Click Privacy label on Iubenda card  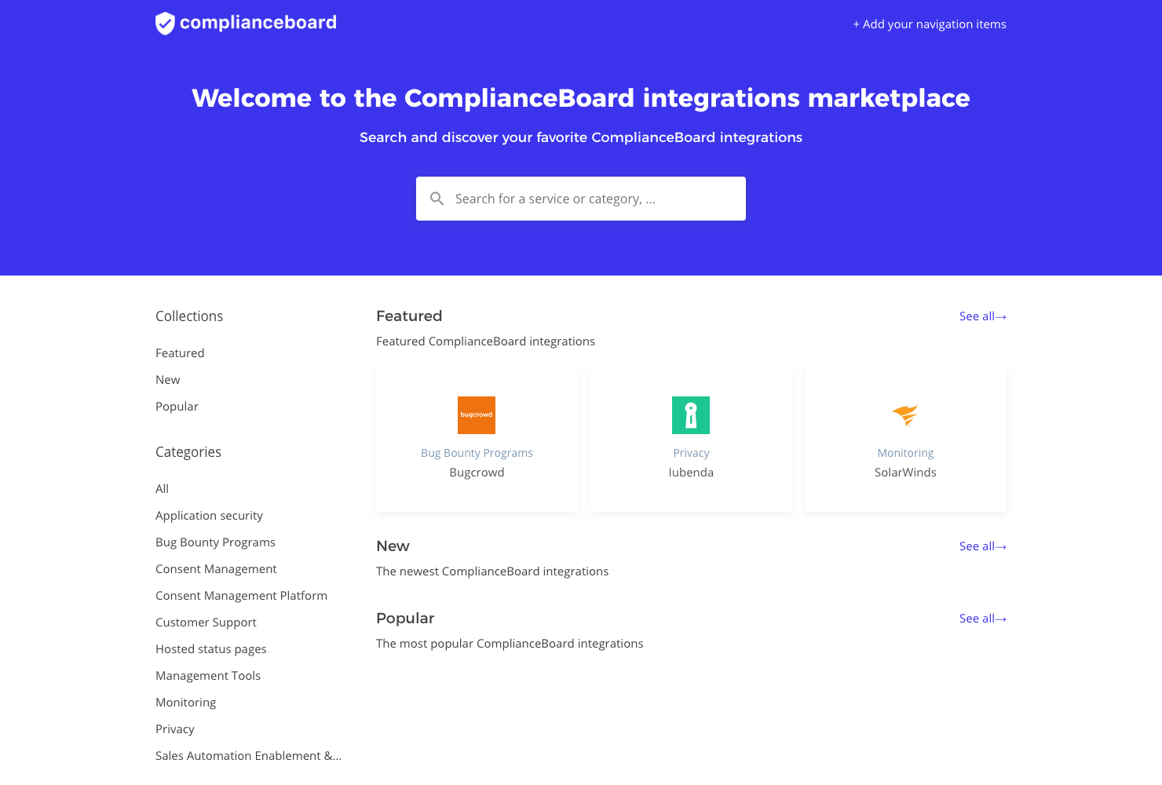(691, 453)
